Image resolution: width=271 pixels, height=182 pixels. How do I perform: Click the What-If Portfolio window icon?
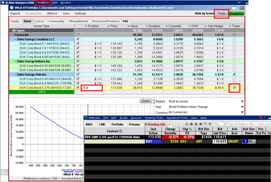(x=12, y=7)
